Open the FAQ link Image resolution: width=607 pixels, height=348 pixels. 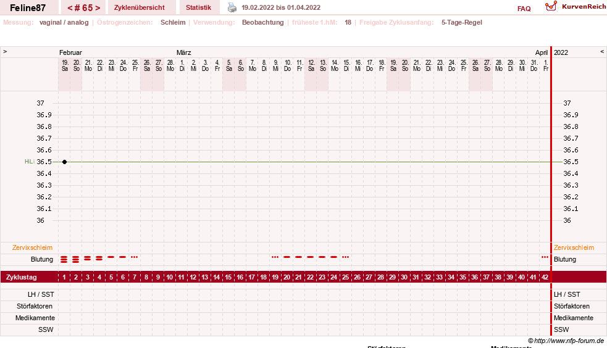524,9
